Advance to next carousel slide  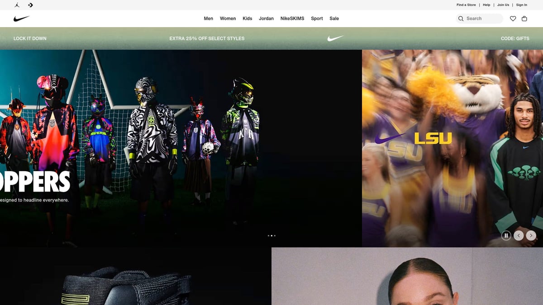click(531, 235)
